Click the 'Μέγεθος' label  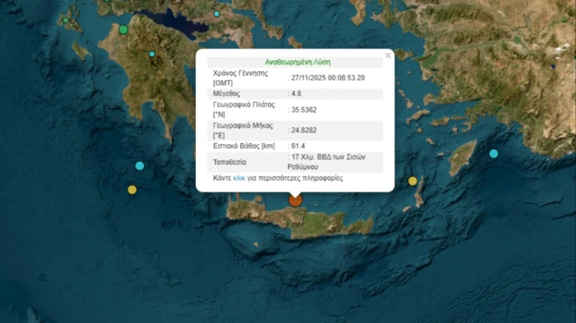[226, 94]
